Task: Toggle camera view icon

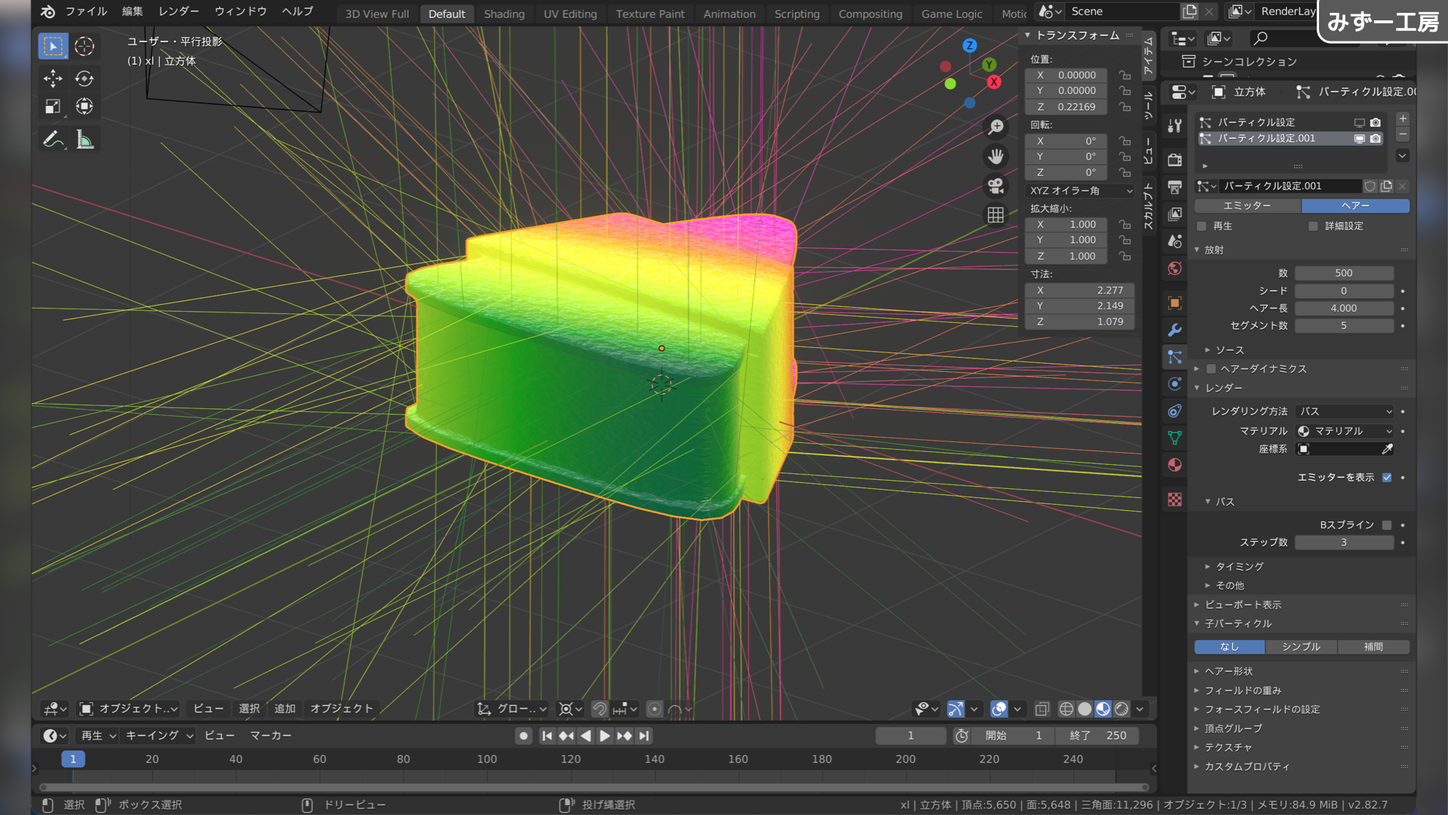Action: point(995,186)
